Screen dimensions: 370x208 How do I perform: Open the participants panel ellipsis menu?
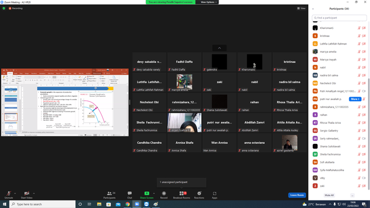point(352,195)
